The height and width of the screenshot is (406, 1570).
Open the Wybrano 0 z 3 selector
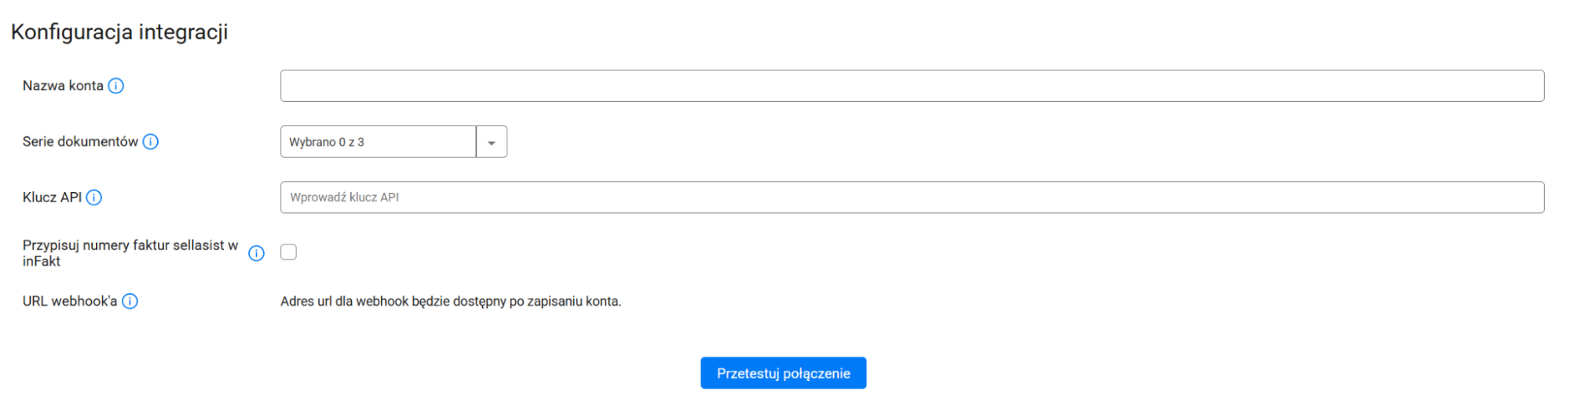coord(379,143)
